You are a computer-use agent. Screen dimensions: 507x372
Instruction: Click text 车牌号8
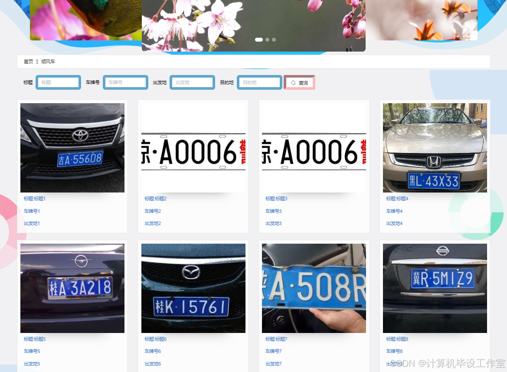point(395,351)
